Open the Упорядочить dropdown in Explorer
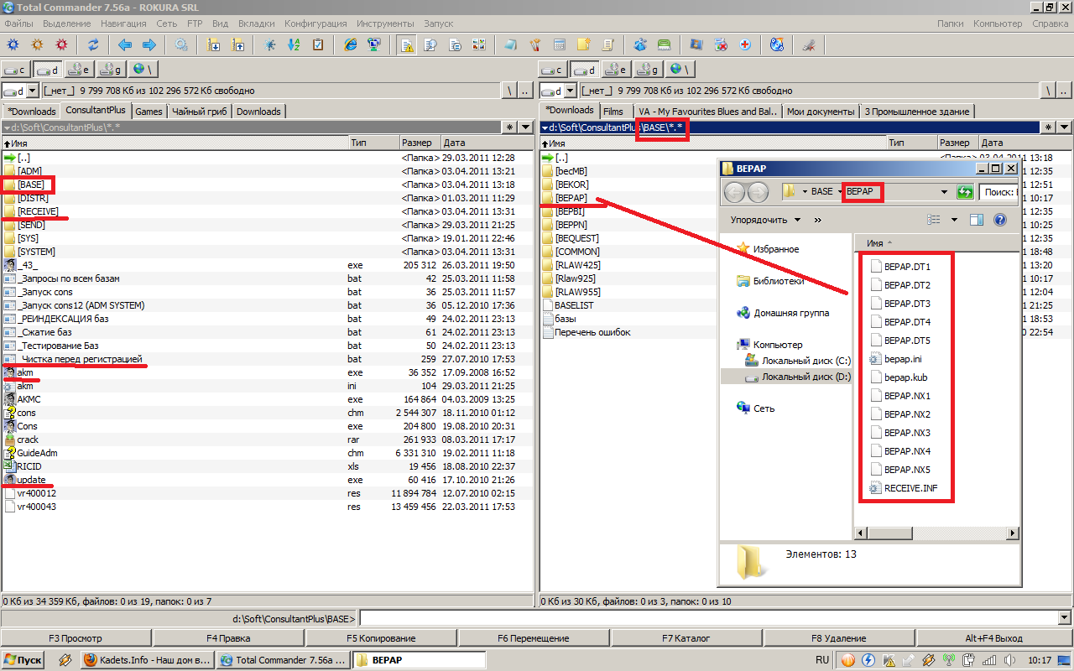The height and width of the screenshot is (671, 1074). coord(765,220)
